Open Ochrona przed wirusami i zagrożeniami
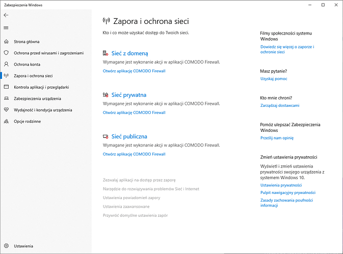This screenshot has width=343, height=254. [48, 53]
